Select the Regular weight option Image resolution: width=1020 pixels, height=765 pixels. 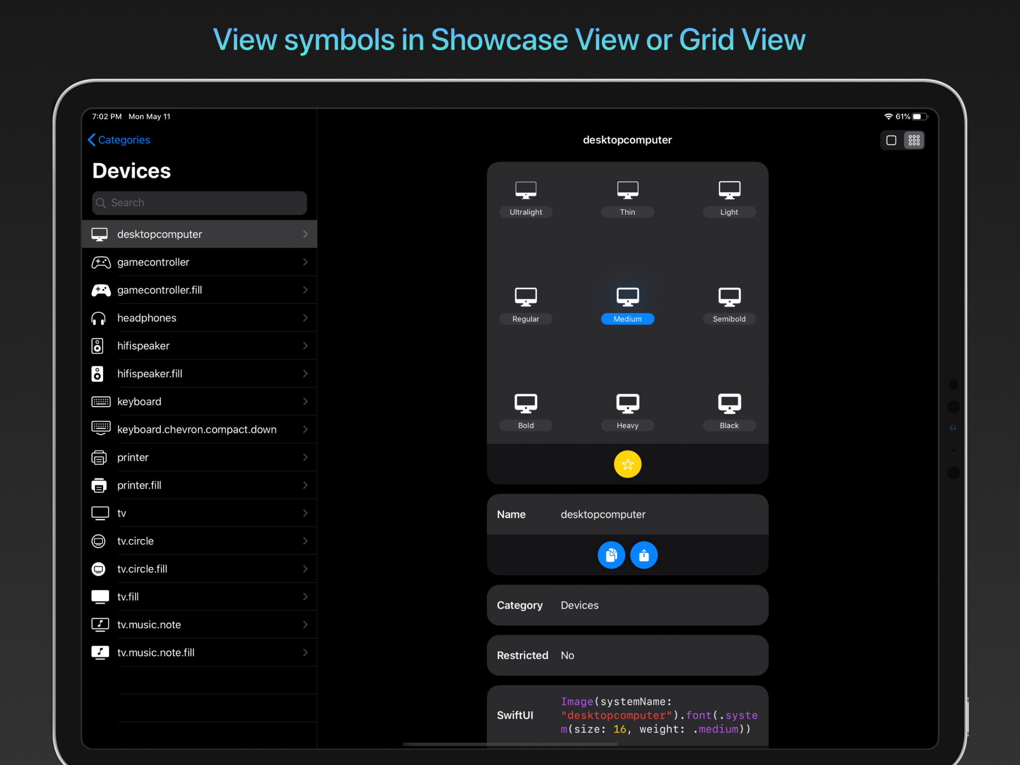click(526, 319)
